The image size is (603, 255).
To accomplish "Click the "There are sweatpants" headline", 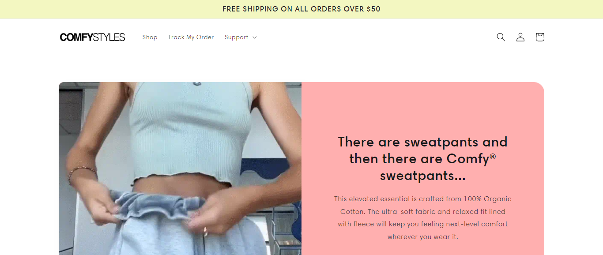I will click(423, 159).
